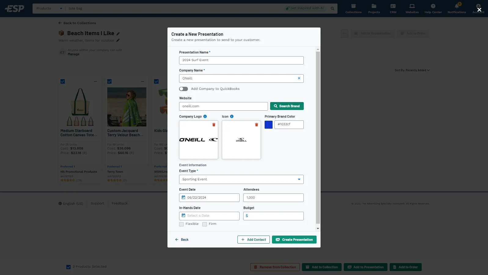Click Remove from Collection
Viewport: 488px width, 275px height.
pos(275,267)
